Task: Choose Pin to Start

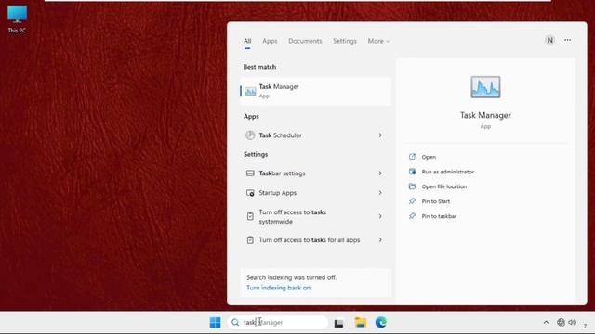Action: (436, 201)
